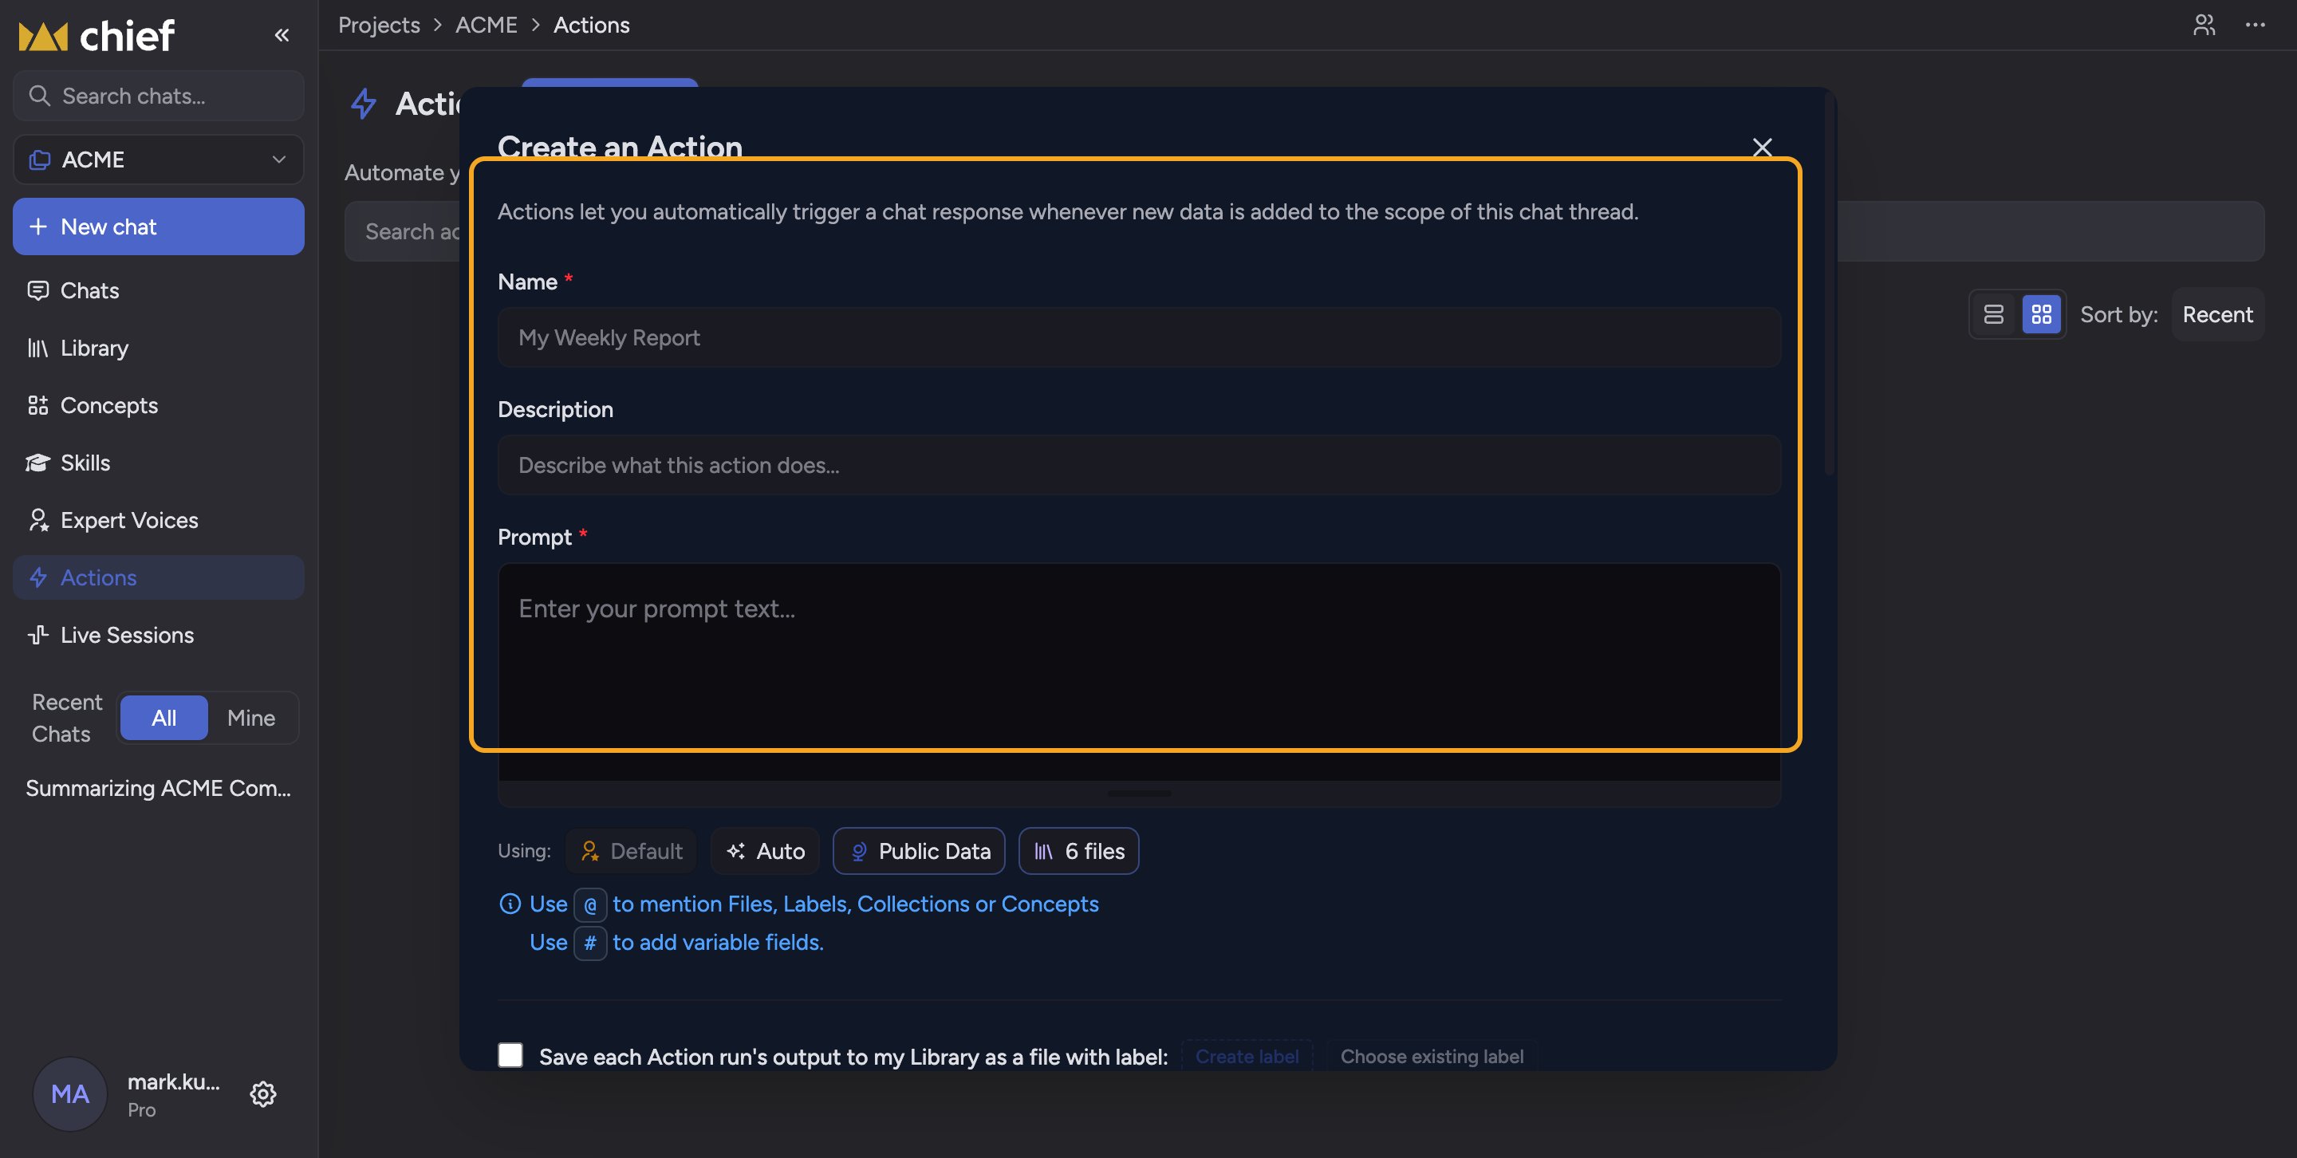This screenshot has width=2297, height=1158.
Task: Show only Mine recent chats
Action: click(x=251, y=718)
